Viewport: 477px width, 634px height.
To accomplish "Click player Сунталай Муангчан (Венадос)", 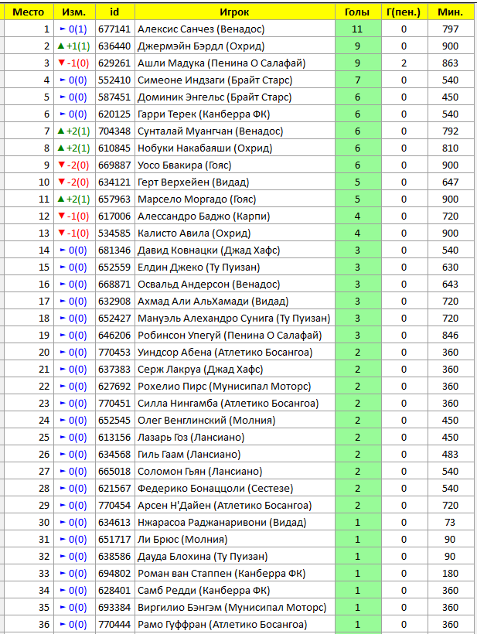I will [x=210, y=131].
